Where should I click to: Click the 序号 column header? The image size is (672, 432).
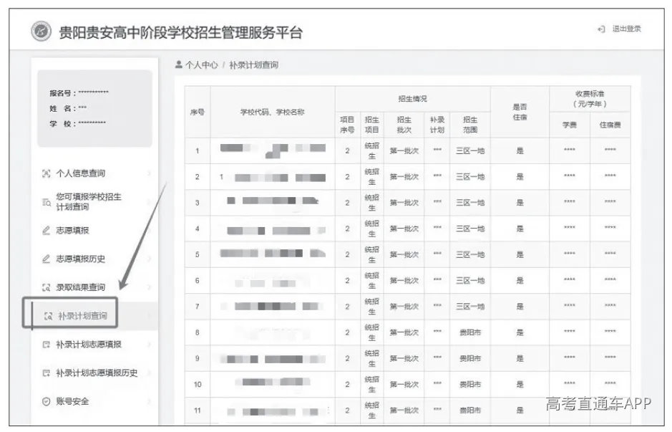pyautogui.click(x=197, y=112)
